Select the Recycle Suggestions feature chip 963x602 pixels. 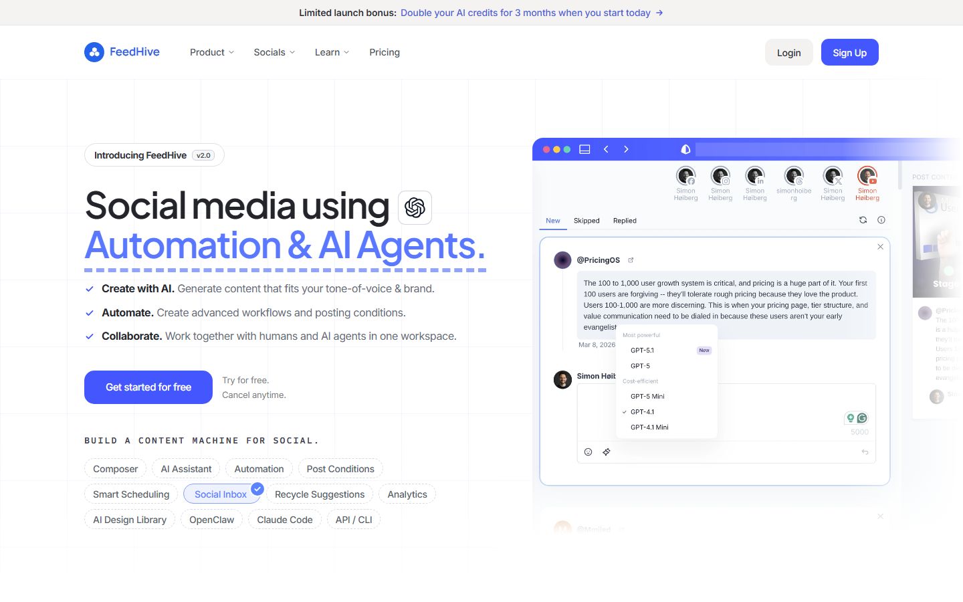pyautogui.click(x=320, y=494)
